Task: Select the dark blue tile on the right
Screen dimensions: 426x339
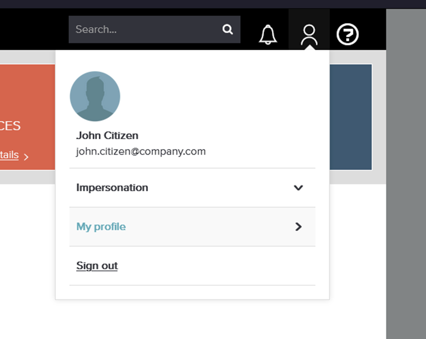Action: click(x=350, y=117)
